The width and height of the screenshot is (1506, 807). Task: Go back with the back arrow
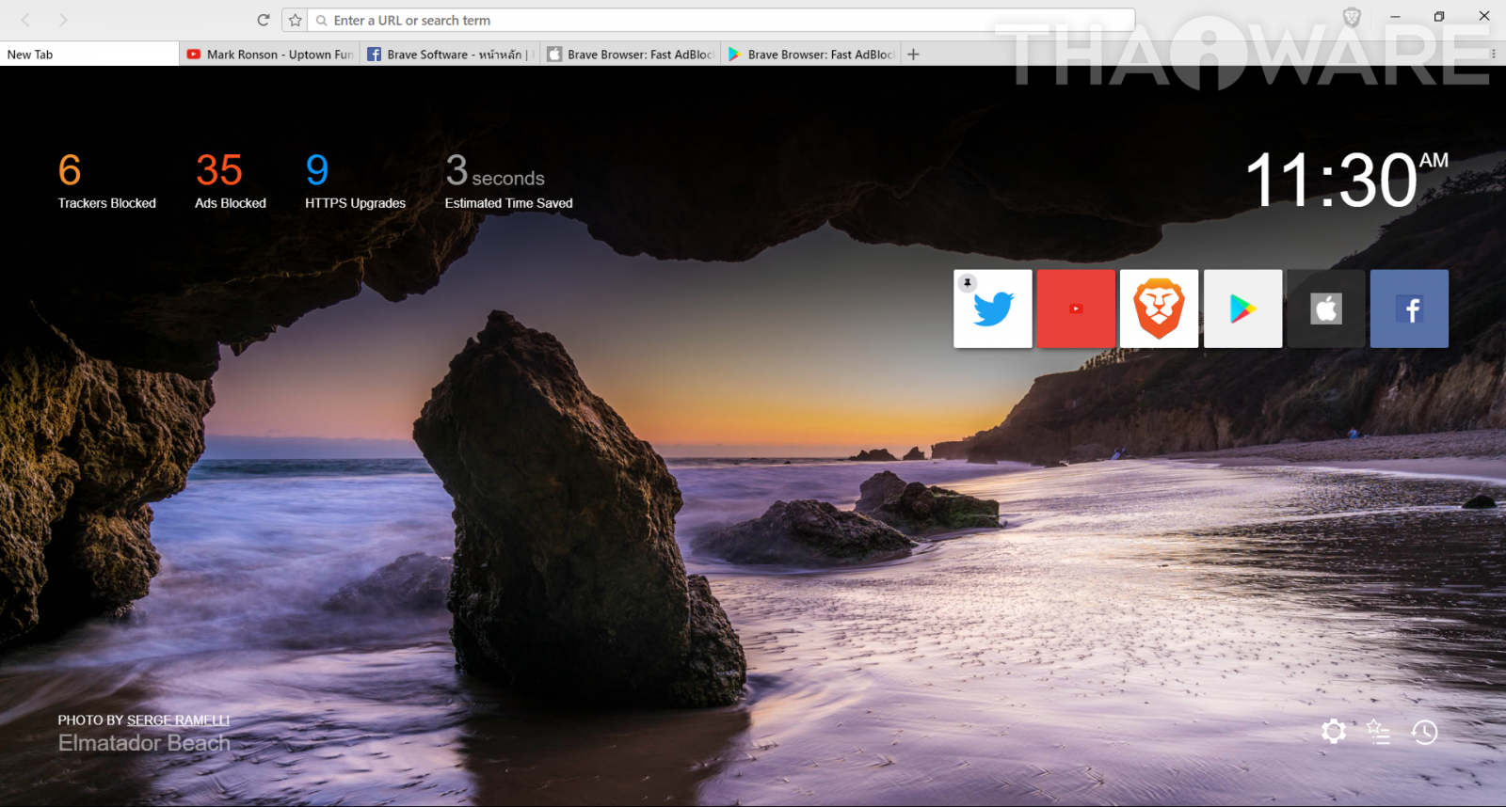click(x=25, y=20)
